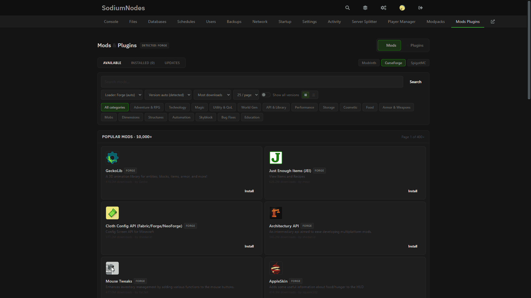Screen dimensions: 531x298
Task: Filter by World Gen category
Action: pyautogui.click(x=249, y=107)
